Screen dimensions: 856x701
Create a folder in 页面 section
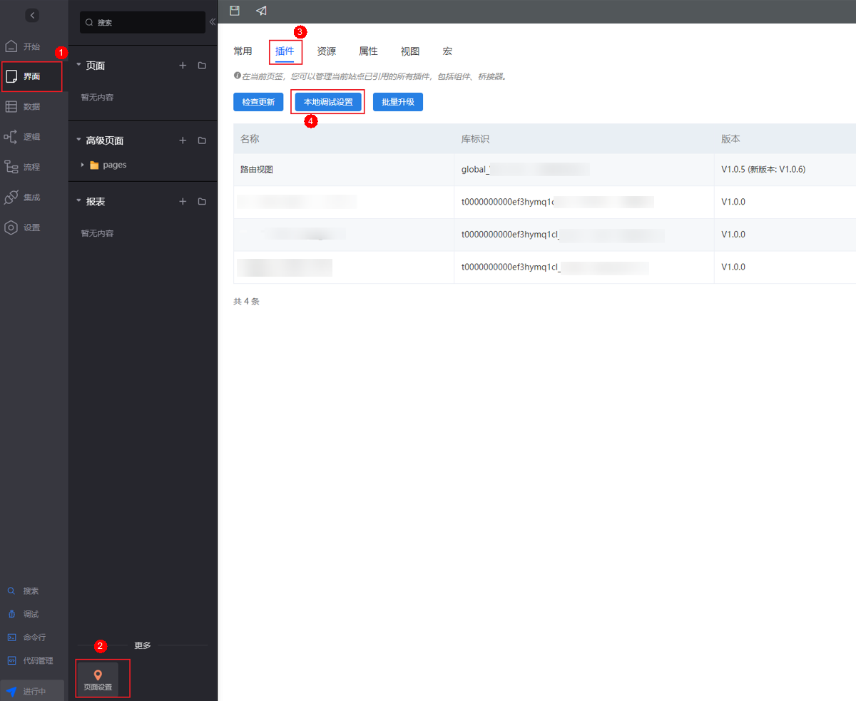[202, 66]
